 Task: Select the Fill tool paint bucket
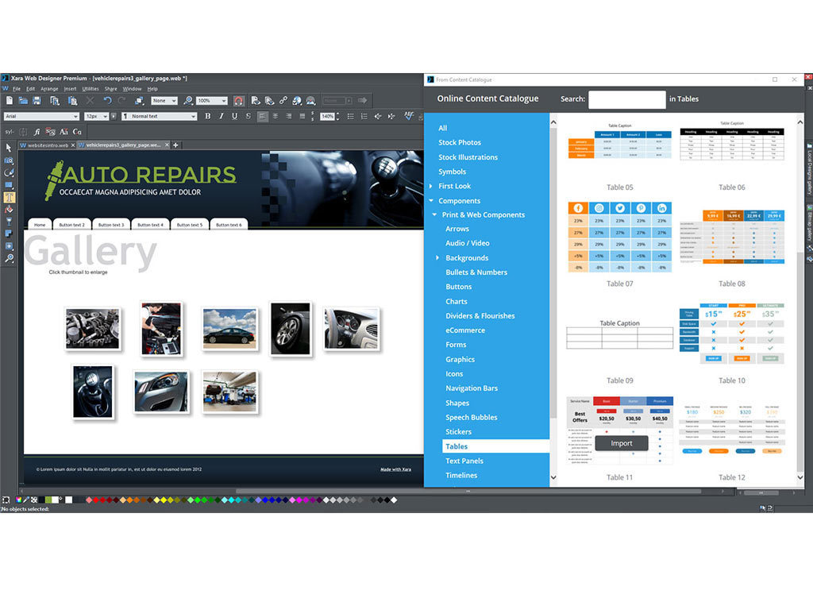point(9,210)
